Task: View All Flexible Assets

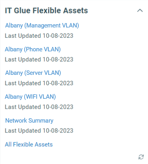Action: (29, 144)
